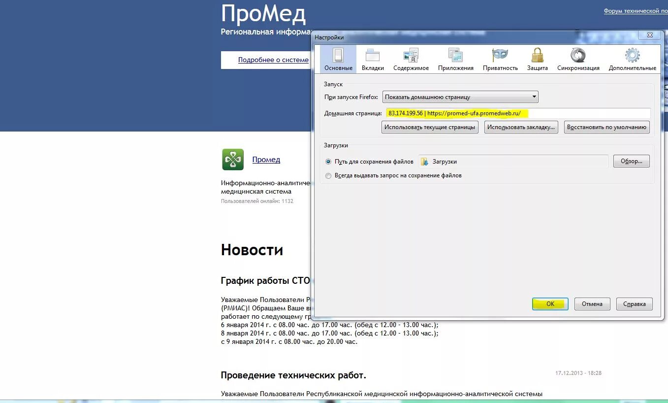
Task: Click the ПроМед page title
Action: (263, 14)
